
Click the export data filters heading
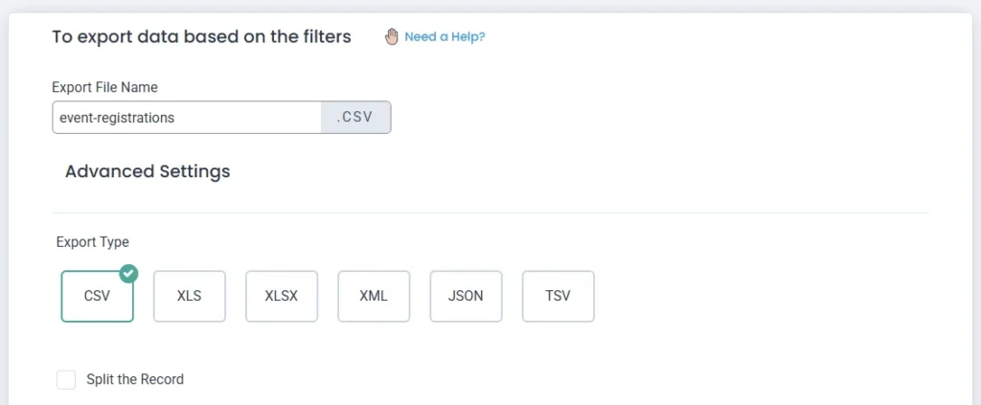click(201, 37)
